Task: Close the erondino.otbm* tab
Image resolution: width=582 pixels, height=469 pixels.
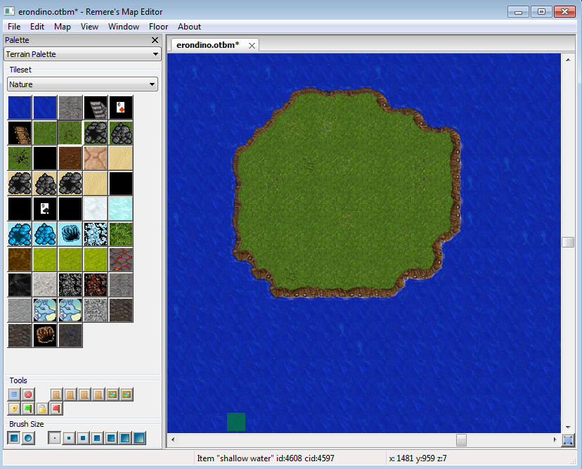Action: tap(252, 46)
